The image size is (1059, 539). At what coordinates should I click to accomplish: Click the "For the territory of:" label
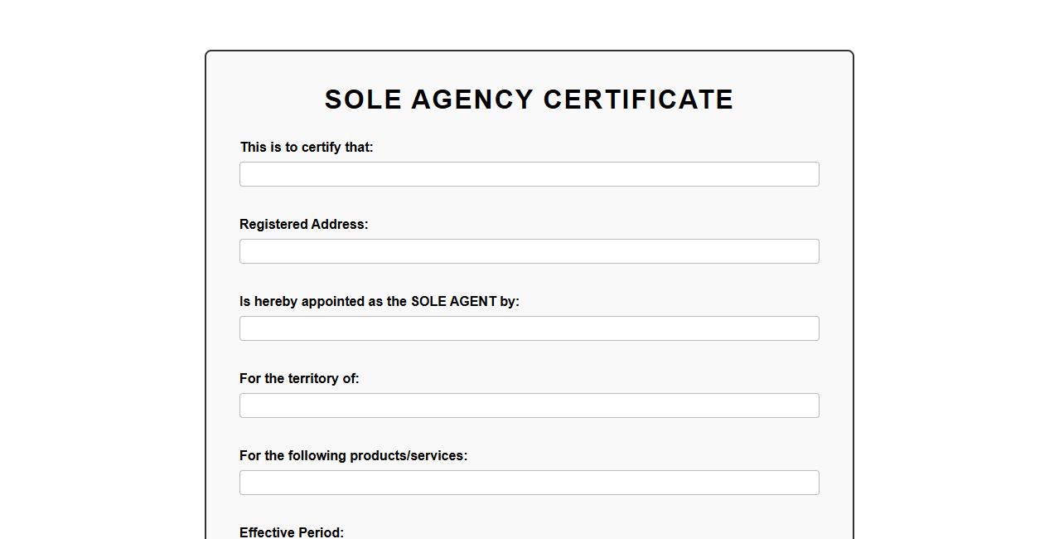[299, 379]
